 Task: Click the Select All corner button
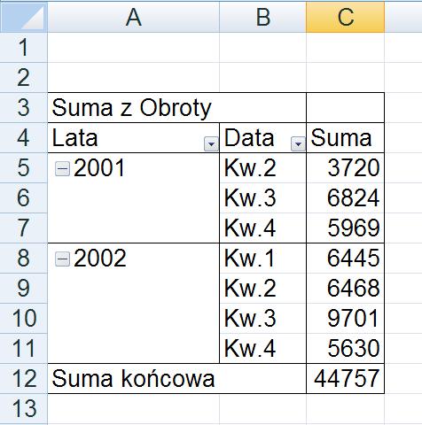click(24, 17)
